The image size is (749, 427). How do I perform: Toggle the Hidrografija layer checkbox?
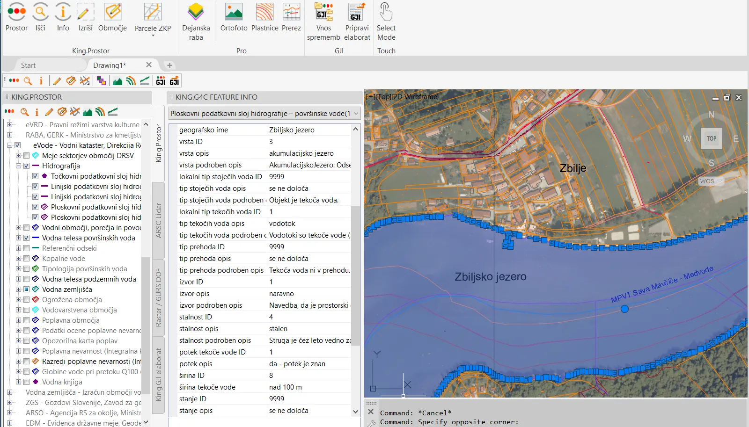click(x=27, y=166)
